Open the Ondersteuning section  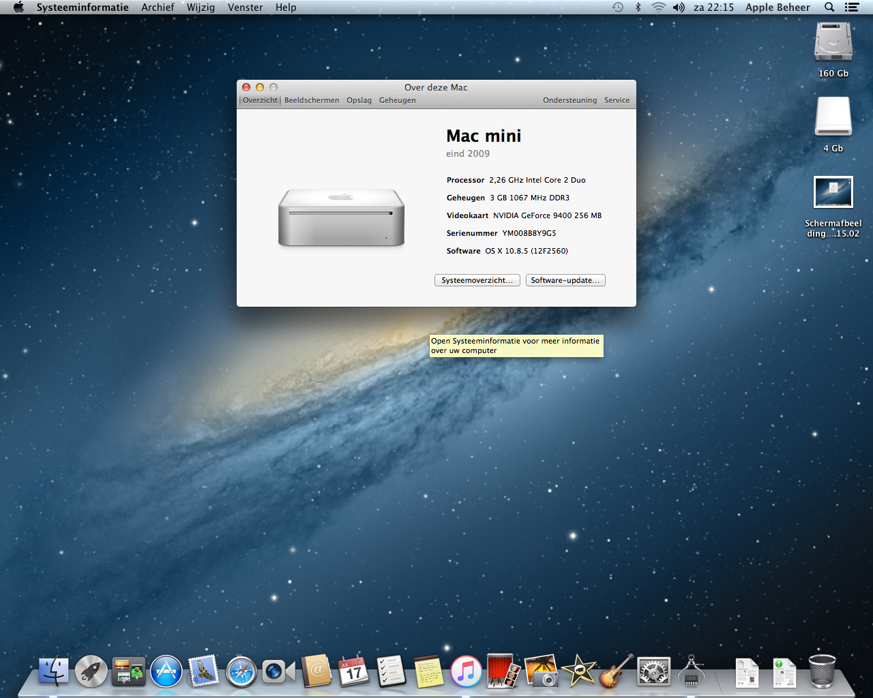[x=569, y=100]
